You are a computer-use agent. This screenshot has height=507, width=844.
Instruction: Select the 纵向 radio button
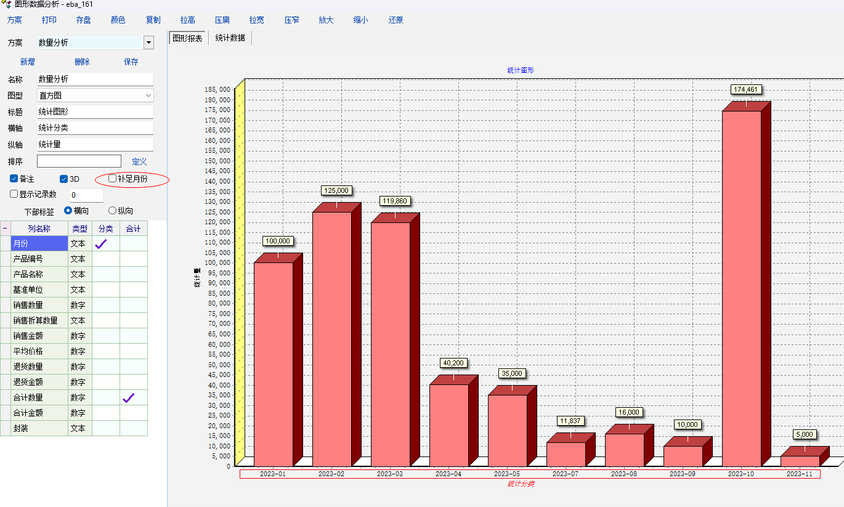pos(112,211)
